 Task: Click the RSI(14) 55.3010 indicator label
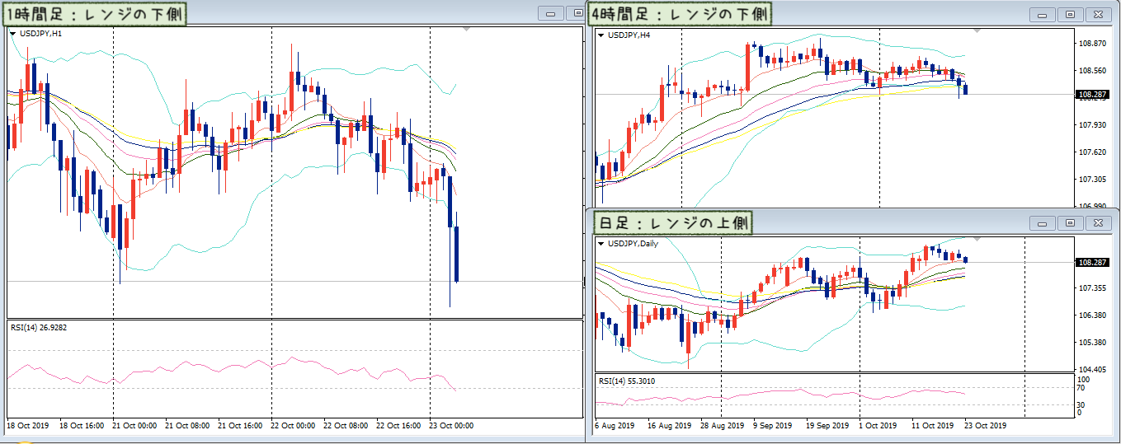627,382
